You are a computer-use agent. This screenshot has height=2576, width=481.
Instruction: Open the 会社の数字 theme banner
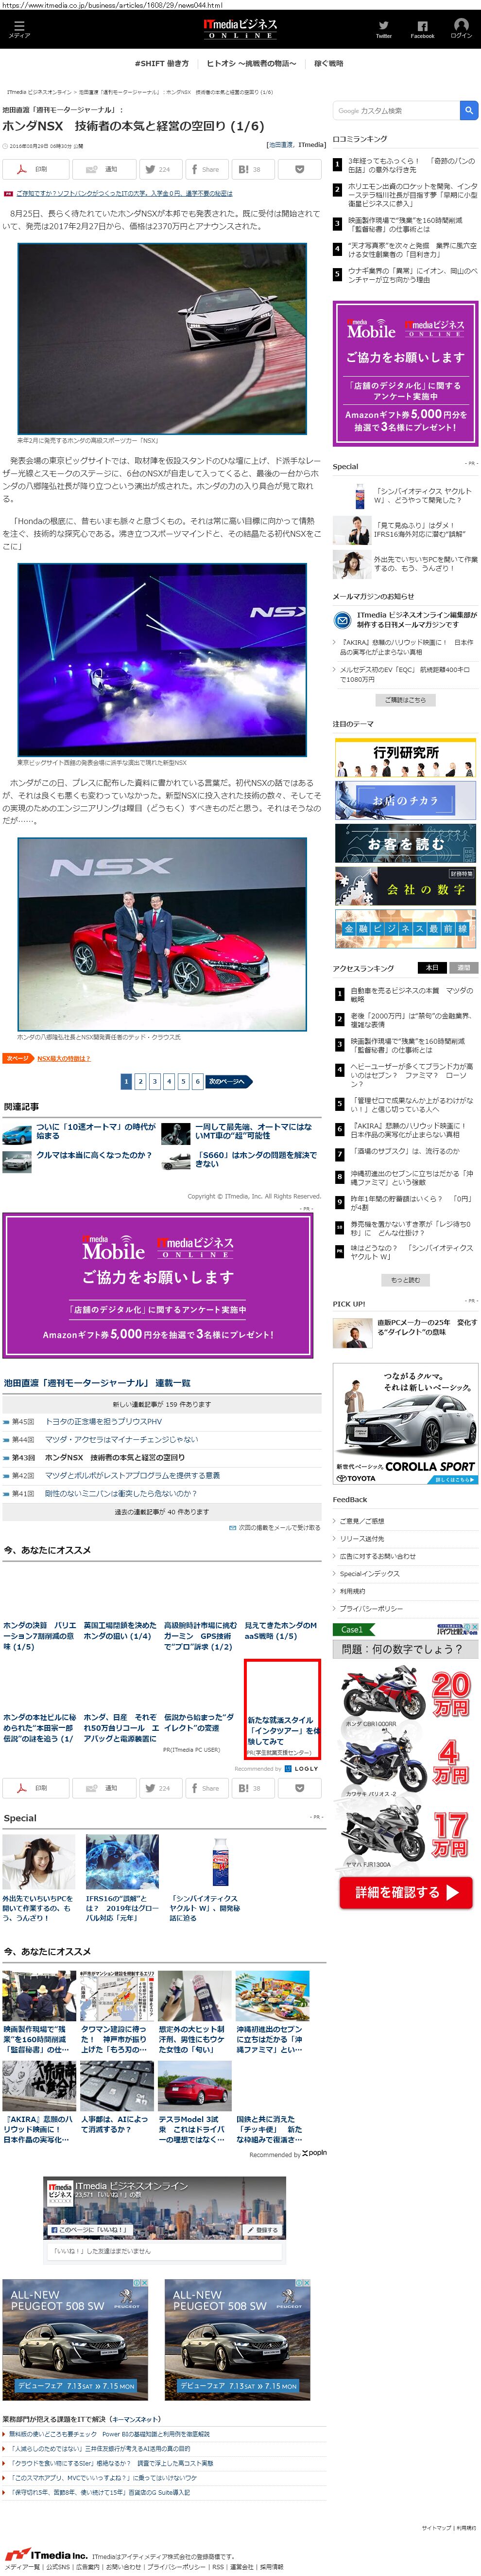click(x=405, y=886)
